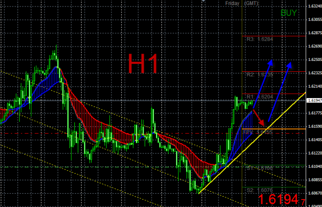
Task: Click the 1.63055 price axis value
Action: [315, 19]
